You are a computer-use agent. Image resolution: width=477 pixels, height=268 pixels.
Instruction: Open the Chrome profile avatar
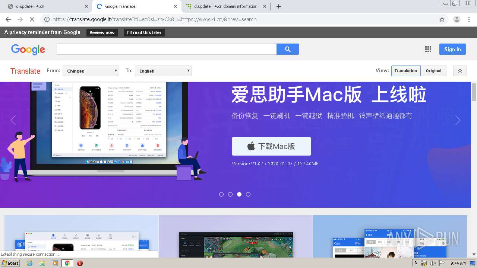click(x=457, y=19)
